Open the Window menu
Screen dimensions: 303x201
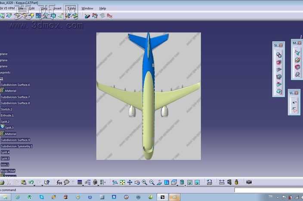point(87,9)
